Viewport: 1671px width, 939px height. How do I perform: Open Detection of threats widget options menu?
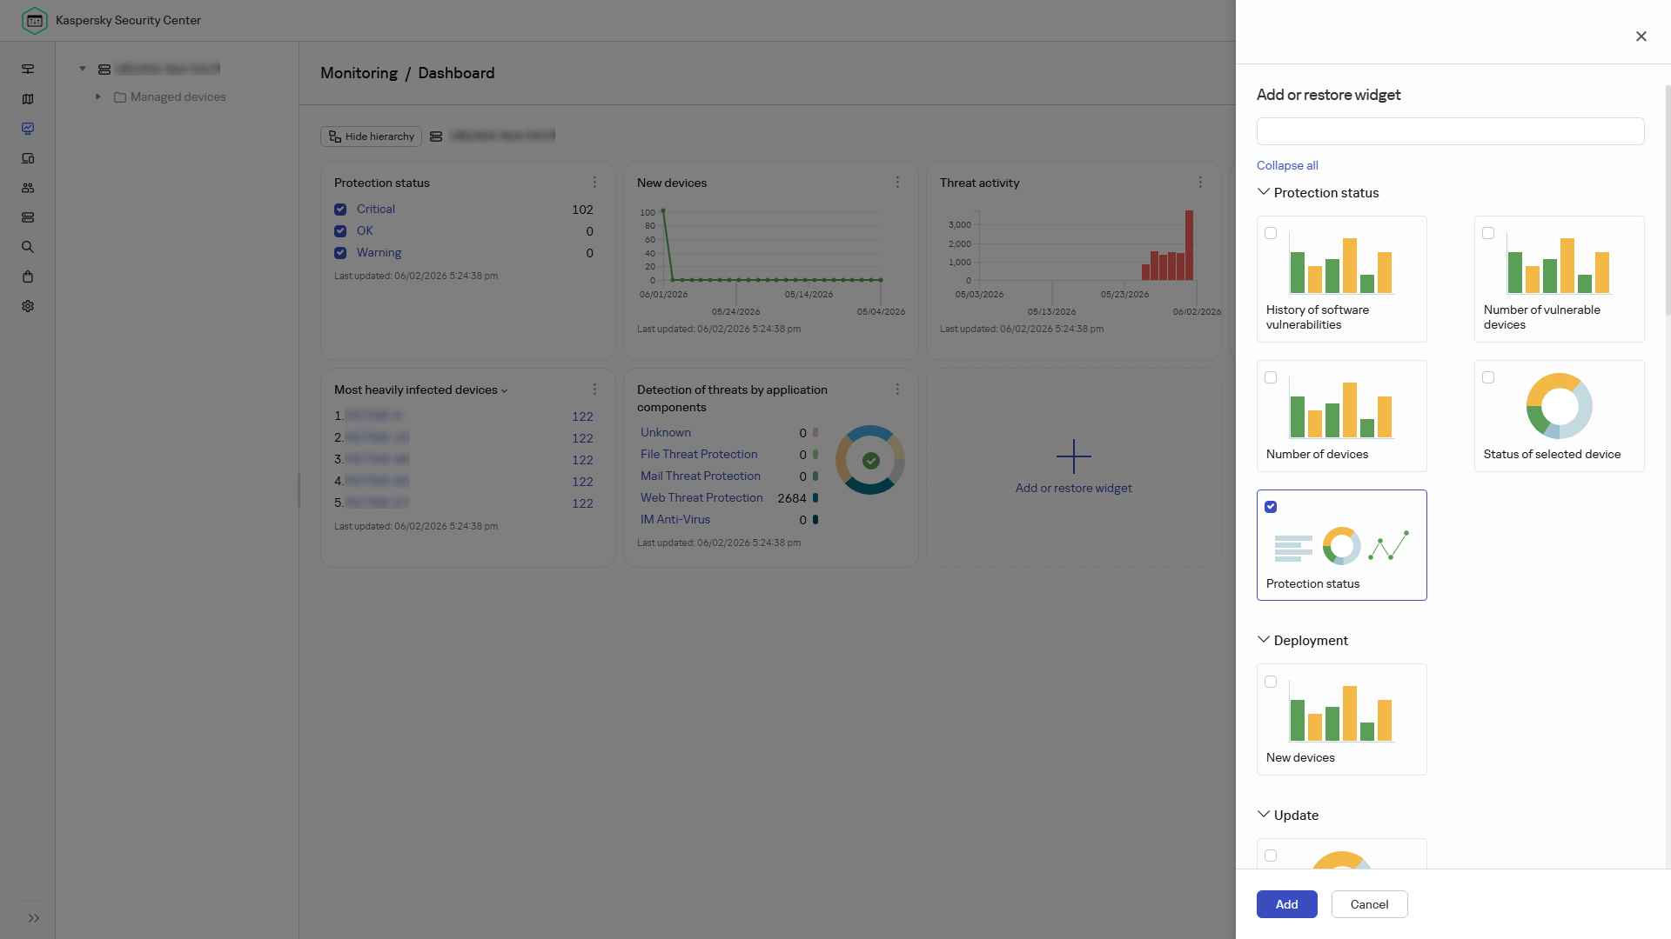coord(897,390)
